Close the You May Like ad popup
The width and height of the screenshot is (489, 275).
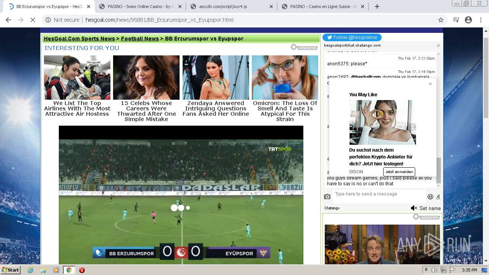(430, 84)
